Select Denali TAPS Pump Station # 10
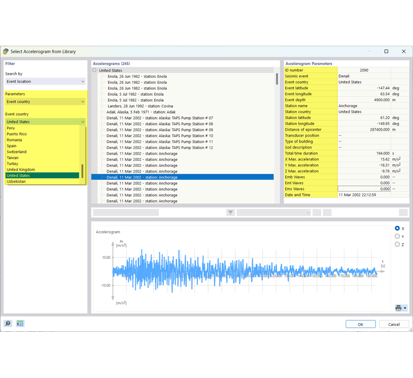This screenshot has width=413, height=378. pyautogui.click(x=160, y=136)
